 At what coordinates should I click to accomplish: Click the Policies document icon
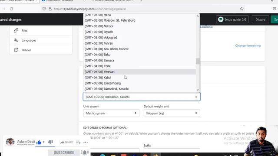click(16, 50)
